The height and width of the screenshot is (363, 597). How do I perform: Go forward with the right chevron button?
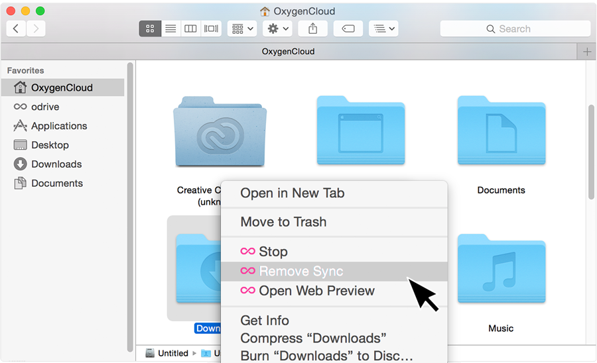click(x=36, y=28)
